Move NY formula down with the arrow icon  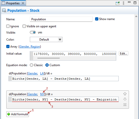[x=125, y=99]
